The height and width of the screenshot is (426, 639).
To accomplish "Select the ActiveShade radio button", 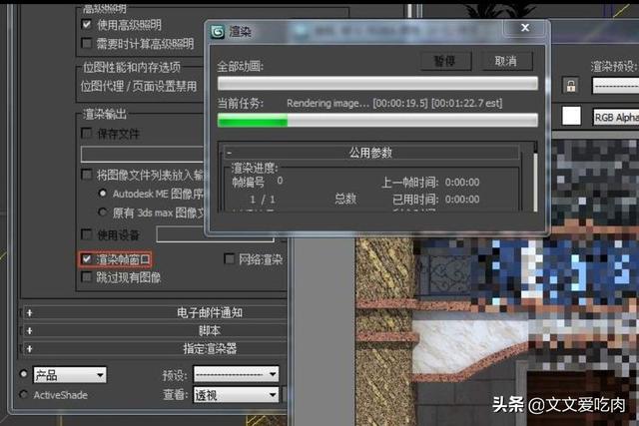I will click(23, 395).
